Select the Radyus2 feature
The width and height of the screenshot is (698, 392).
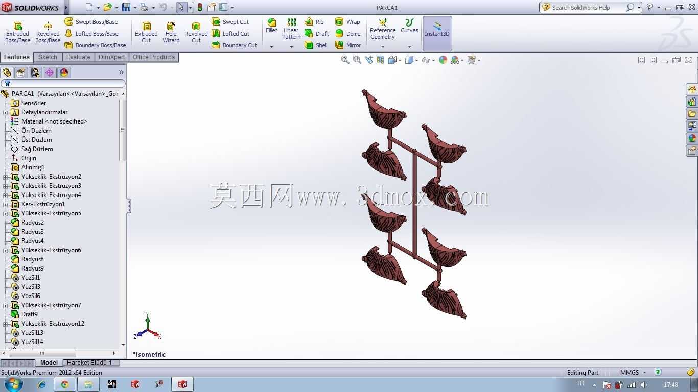point(33,223)
